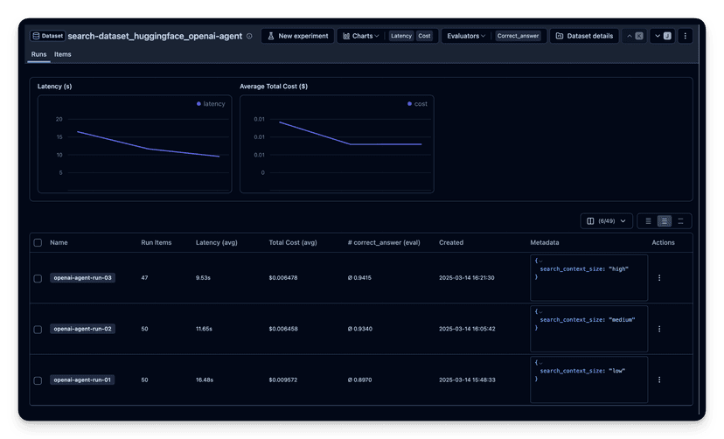724x439 pixels.
Task: Select the medium row height icon
Action: (664, 221)
